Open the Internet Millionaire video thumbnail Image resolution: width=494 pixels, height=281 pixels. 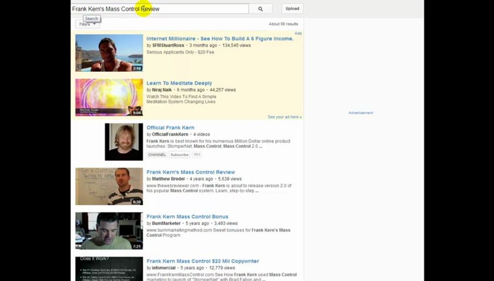click(109, 53)
